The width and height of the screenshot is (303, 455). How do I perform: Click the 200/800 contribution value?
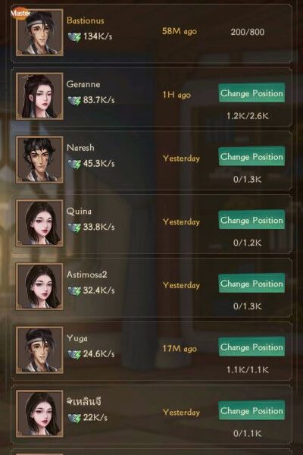[x=248, y=32]
